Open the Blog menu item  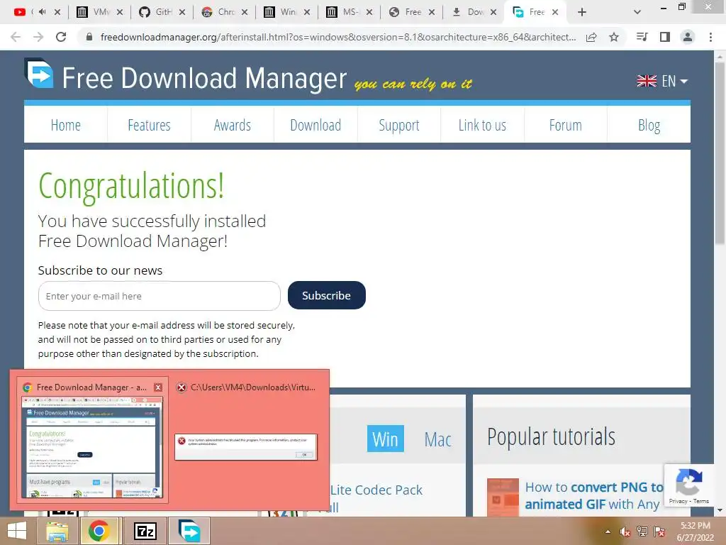649,125
